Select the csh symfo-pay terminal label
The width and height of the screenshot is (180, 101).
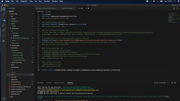tap(160, 83)
